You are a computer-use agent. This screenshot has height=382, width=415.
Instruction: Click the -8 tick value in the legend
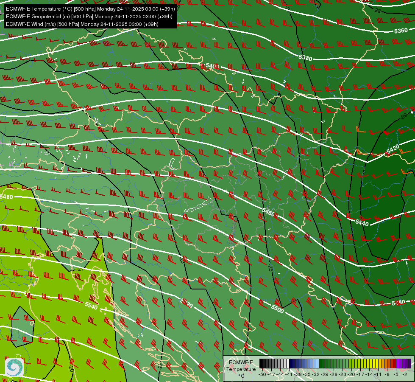click(x=387, y=375)
